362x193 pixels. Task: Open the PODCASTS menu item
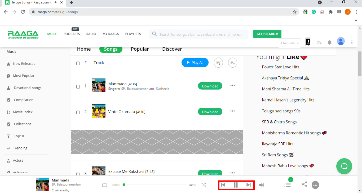point(72,34)
